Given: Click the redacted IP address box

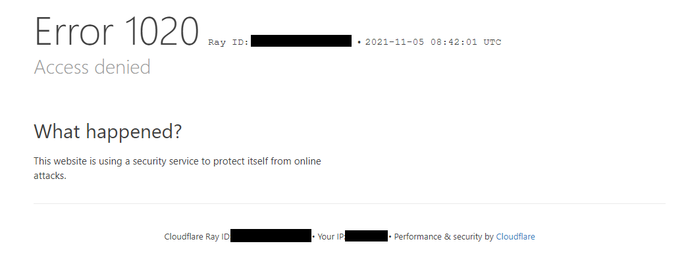Looking at the screenshot, I should (x=366, y=236).
